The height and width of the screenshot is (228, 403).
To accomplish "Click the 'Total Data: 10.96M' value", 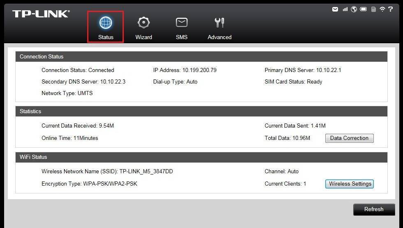I will coord(287,138).
